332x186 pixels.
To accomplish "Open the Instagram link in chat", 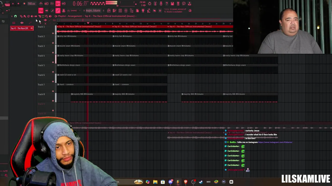I will click(x=275, y=142).
